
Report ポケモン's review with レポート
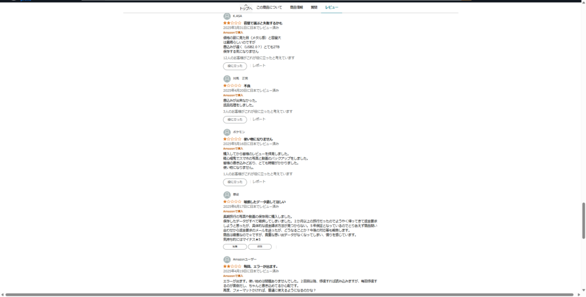(x=259, y=182)
